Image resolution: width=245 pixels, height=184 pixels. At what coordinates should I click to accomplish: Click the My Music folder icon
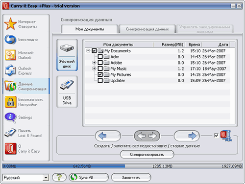pos(106,69)
